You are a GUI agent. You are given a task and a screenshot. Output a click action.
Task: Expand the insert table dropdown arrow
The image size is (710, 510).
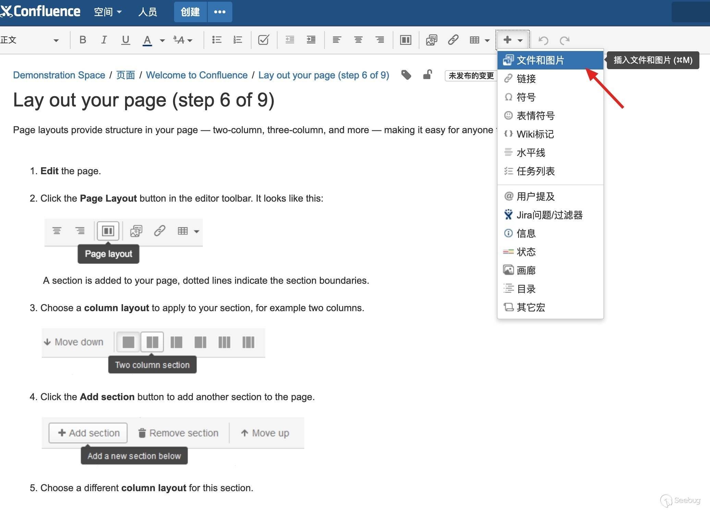tap(487, 40)
